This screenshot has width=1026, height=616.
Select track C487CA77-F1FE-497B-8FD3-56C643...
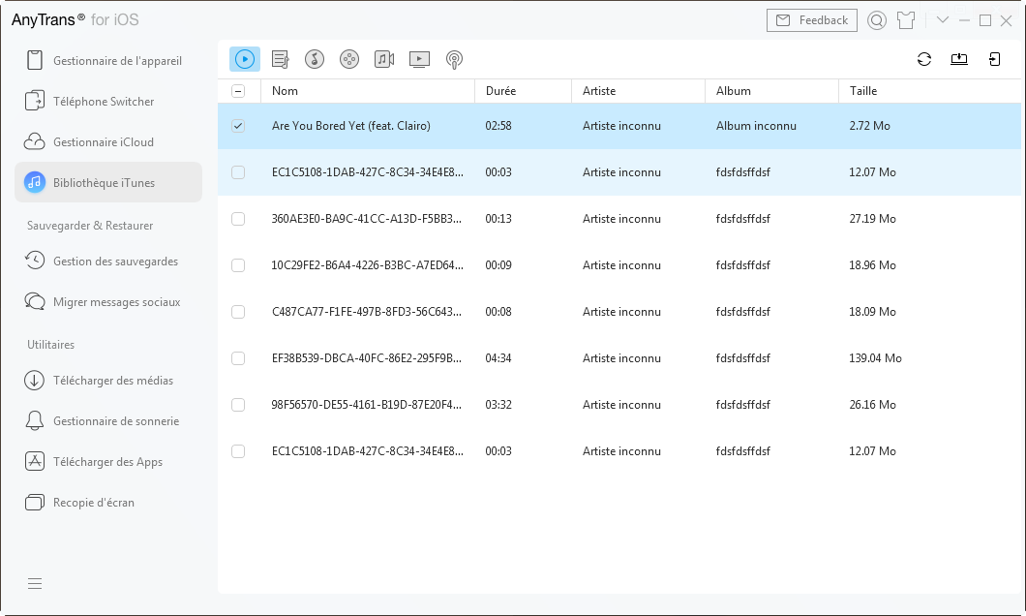tap(367, 312)
